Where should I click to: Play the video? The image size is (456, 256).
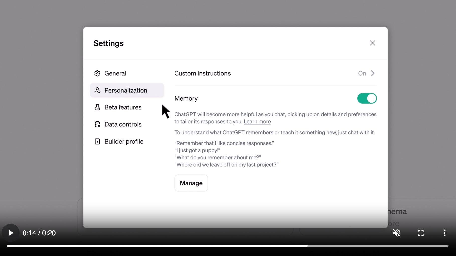click(x=11, y=233)
